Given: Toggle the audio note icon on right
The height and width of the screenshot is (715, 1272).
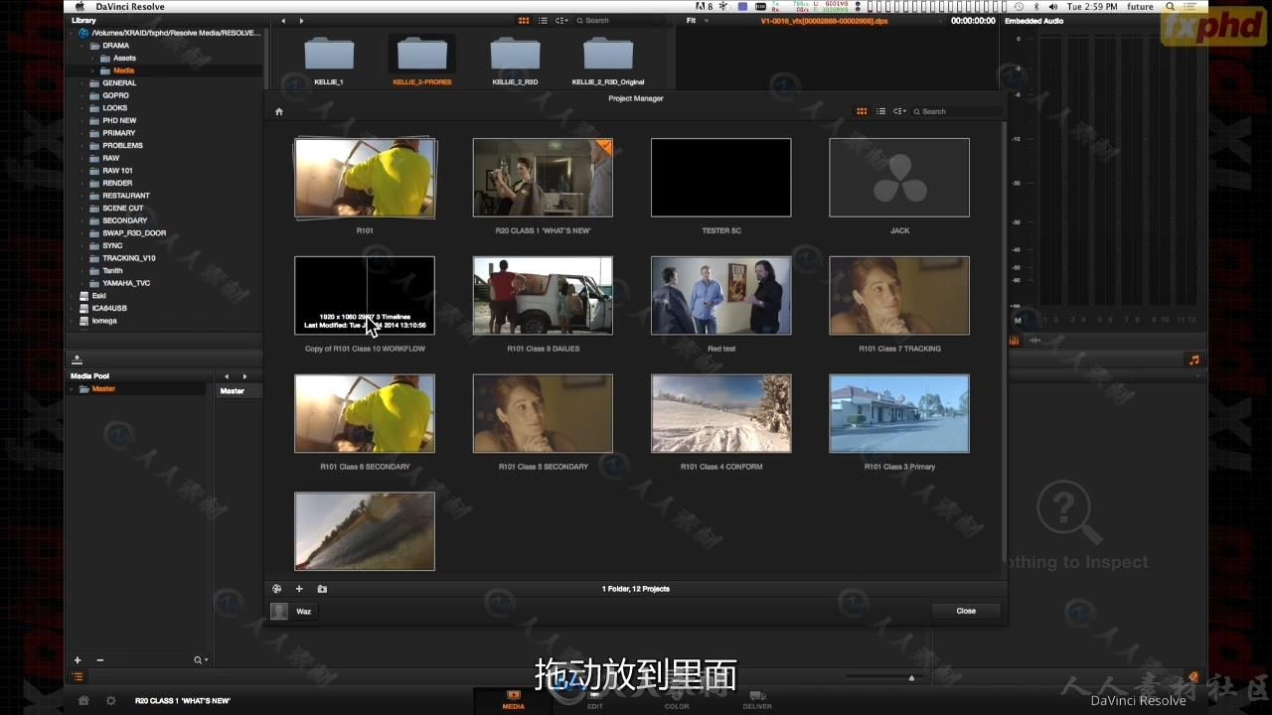Looking at the screenshot, I should tap(1194, 359).
